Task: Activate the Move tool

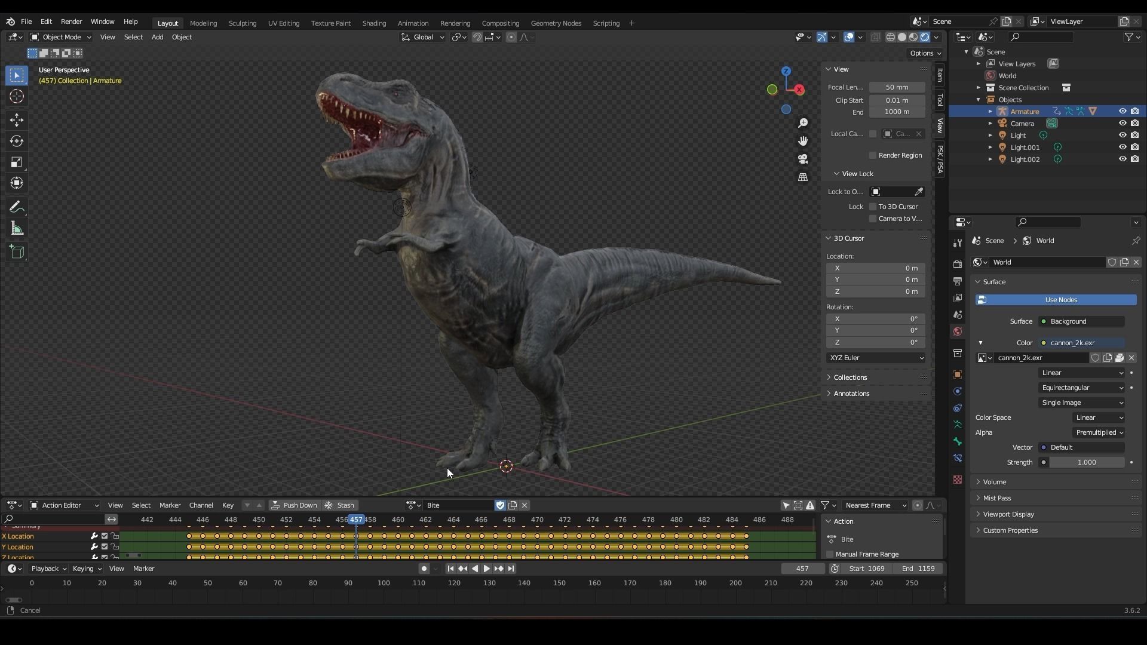Action: 17,120
